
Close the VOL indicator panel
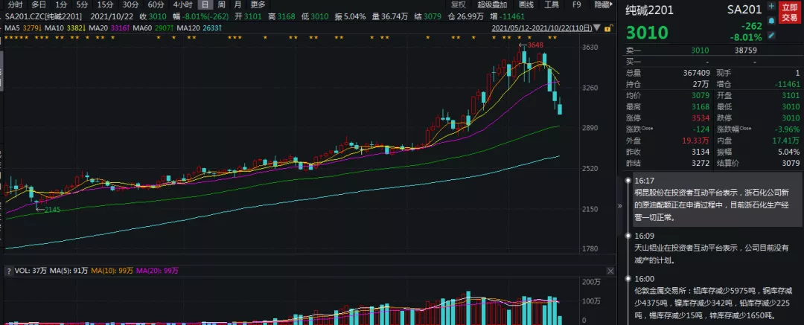coord(610,271)
